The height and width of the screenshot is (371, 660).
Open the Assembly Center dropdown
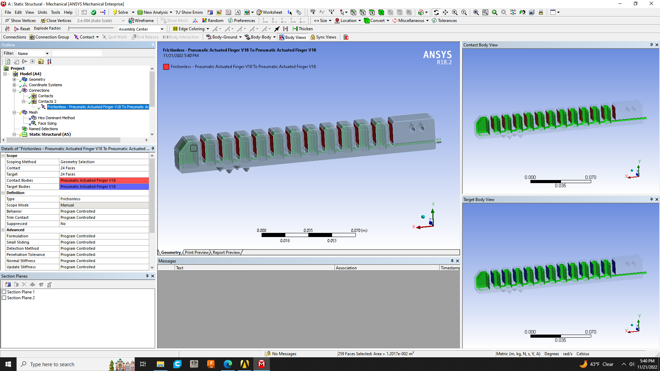point(162,29)
